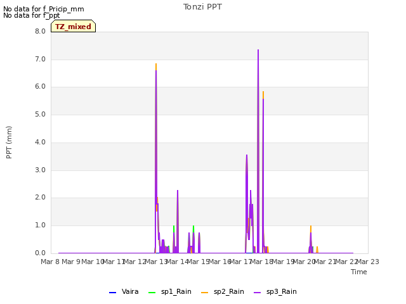Click the blue Vaira legend swatch

click(113, 293)
